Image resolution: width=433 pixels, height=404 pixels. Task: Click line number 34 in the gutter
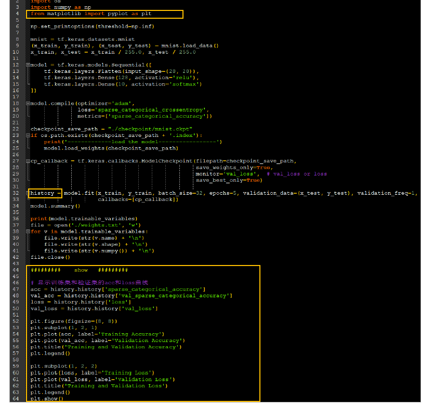pyautogui.click(x=16, y=206)
